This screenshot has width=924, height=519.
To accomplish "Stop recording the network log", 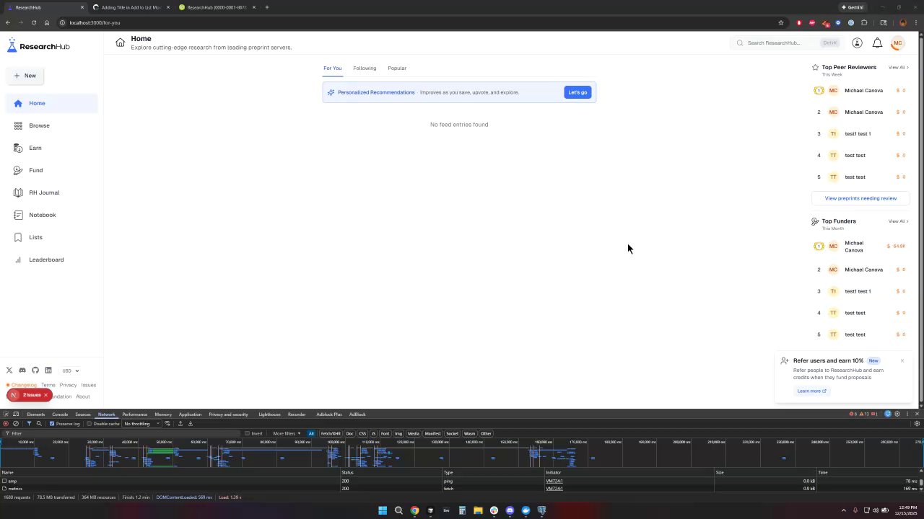I will pyautogui.click(x=6, y=424).
